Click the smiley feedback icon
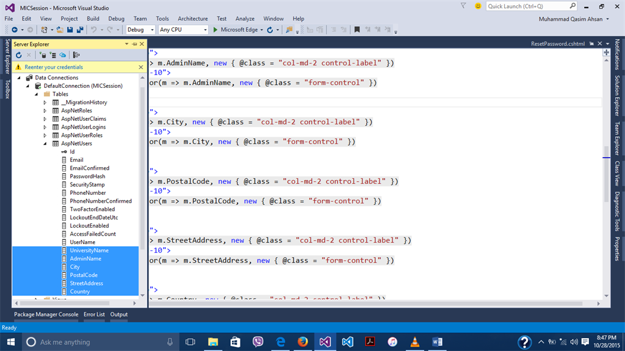625x351 pixels. click(x=477, y=6)
